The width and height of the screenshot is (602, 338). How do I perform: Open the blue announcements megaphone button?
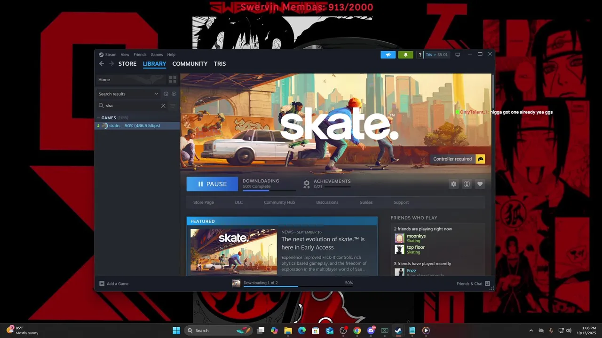coord(388,55)
